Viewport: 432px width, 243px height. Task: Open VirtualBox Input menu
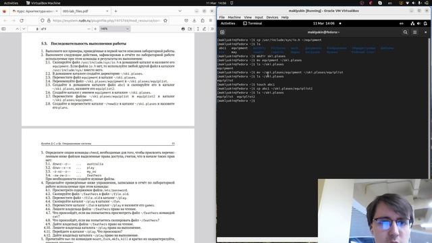click(259, 17)
